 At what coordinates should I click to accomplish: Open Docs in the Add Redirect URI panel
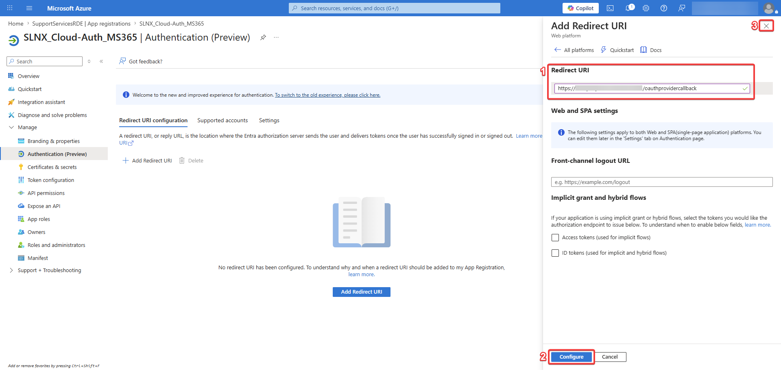[651, 50]
